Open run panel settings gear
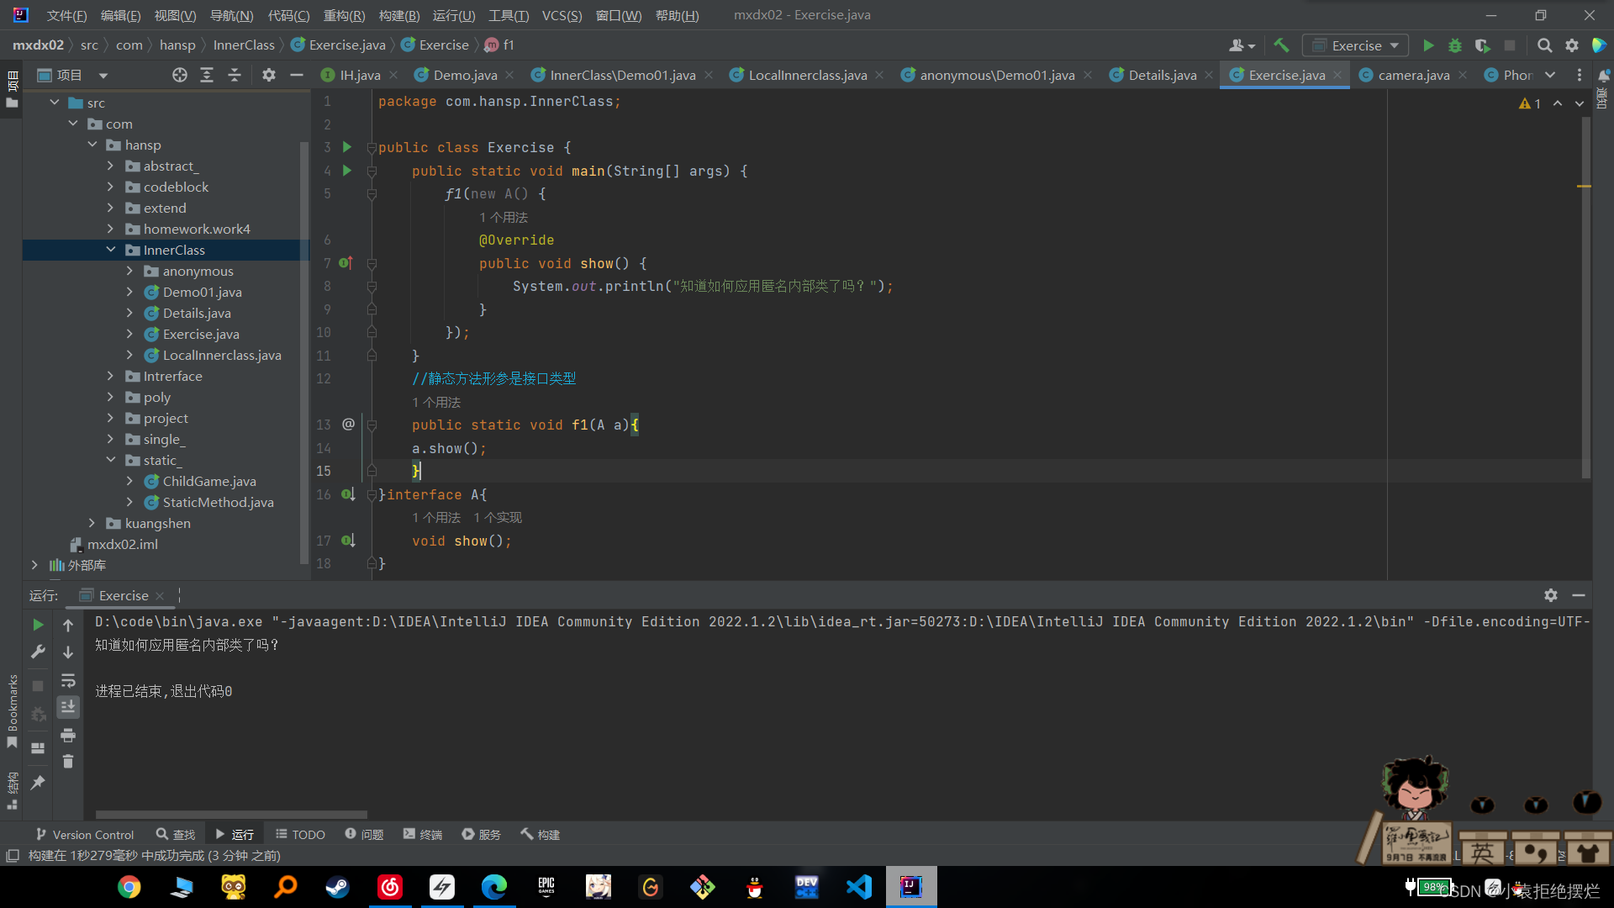The height and width of the screenshot is (908, 1614). click(x=1551, y=595)
